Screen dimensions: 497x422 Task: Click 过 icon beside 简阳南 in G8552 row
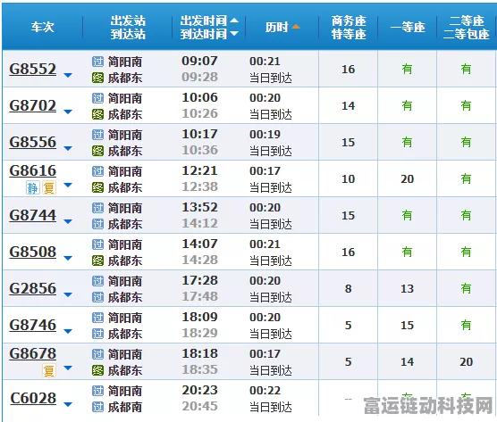(97, 62)
